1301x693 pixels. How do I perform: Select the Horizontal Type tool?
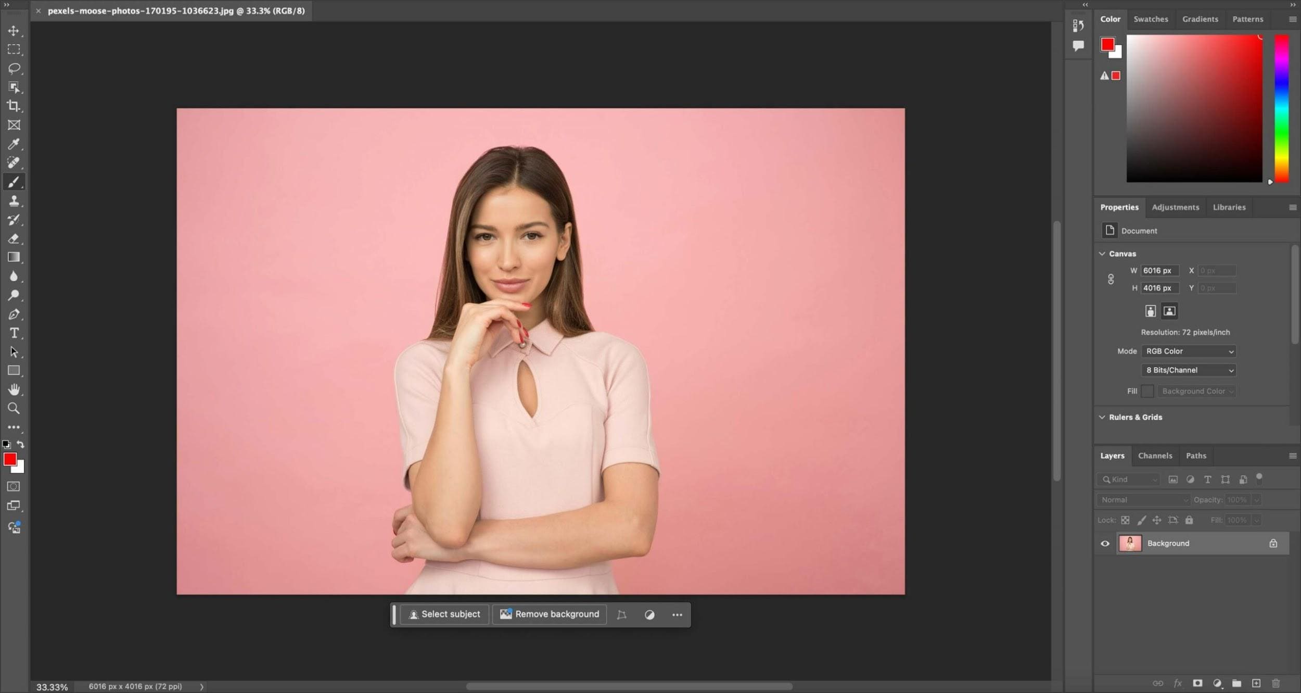[x=14, y=333]
